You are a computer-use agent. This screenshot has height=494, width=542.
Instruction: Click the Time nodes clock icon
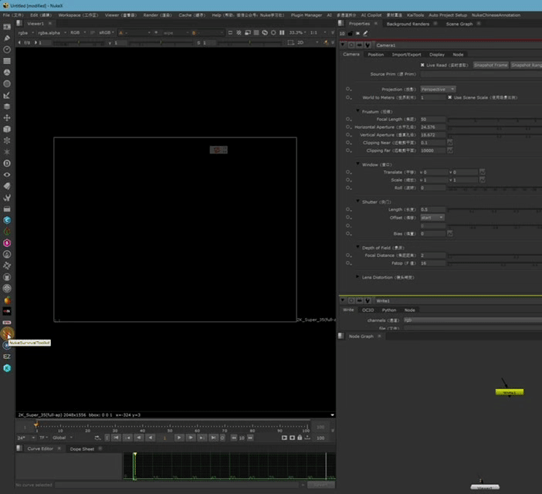(7, 49)
